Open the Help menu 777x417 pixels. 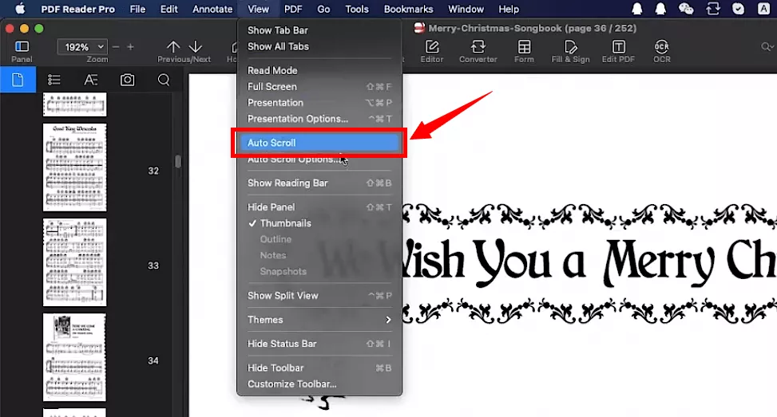(x=509, y=9)
